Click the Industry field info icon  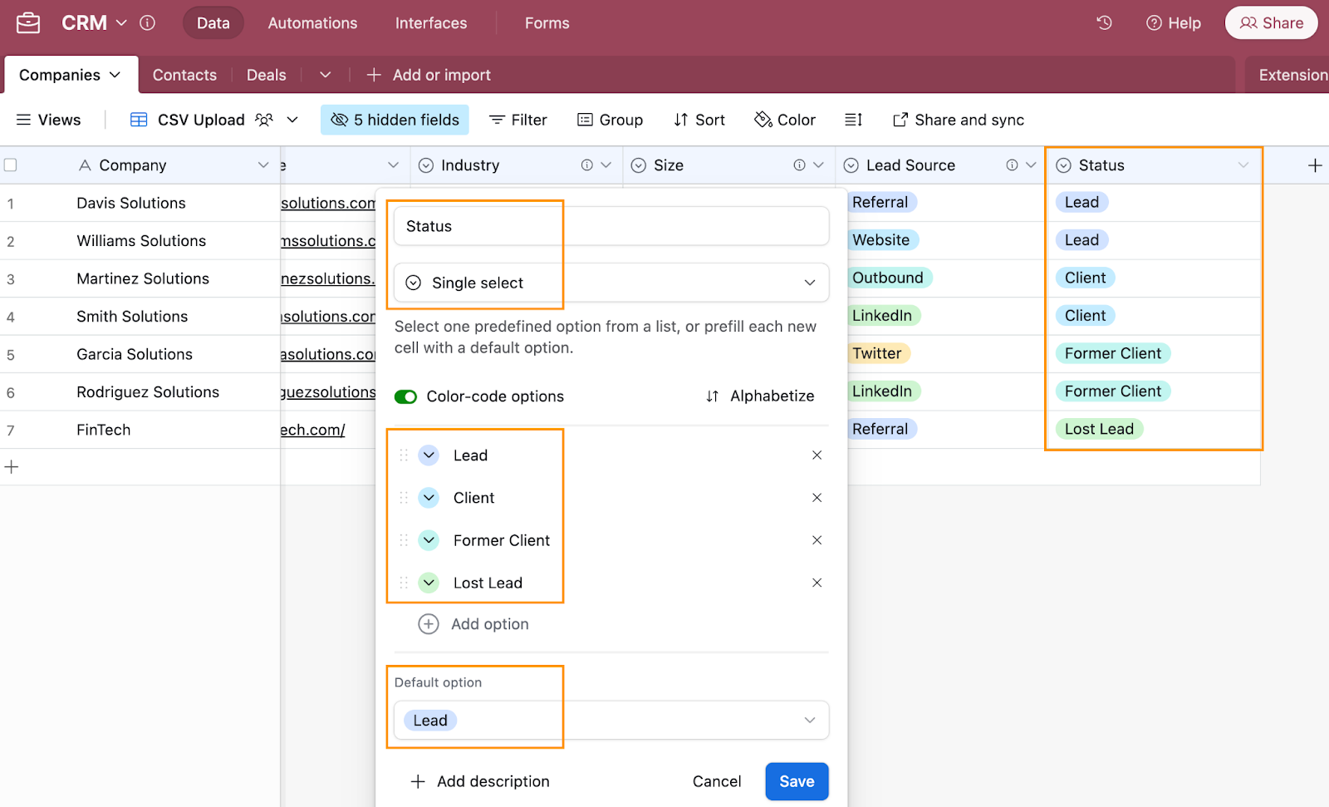(x=586, y=165)
